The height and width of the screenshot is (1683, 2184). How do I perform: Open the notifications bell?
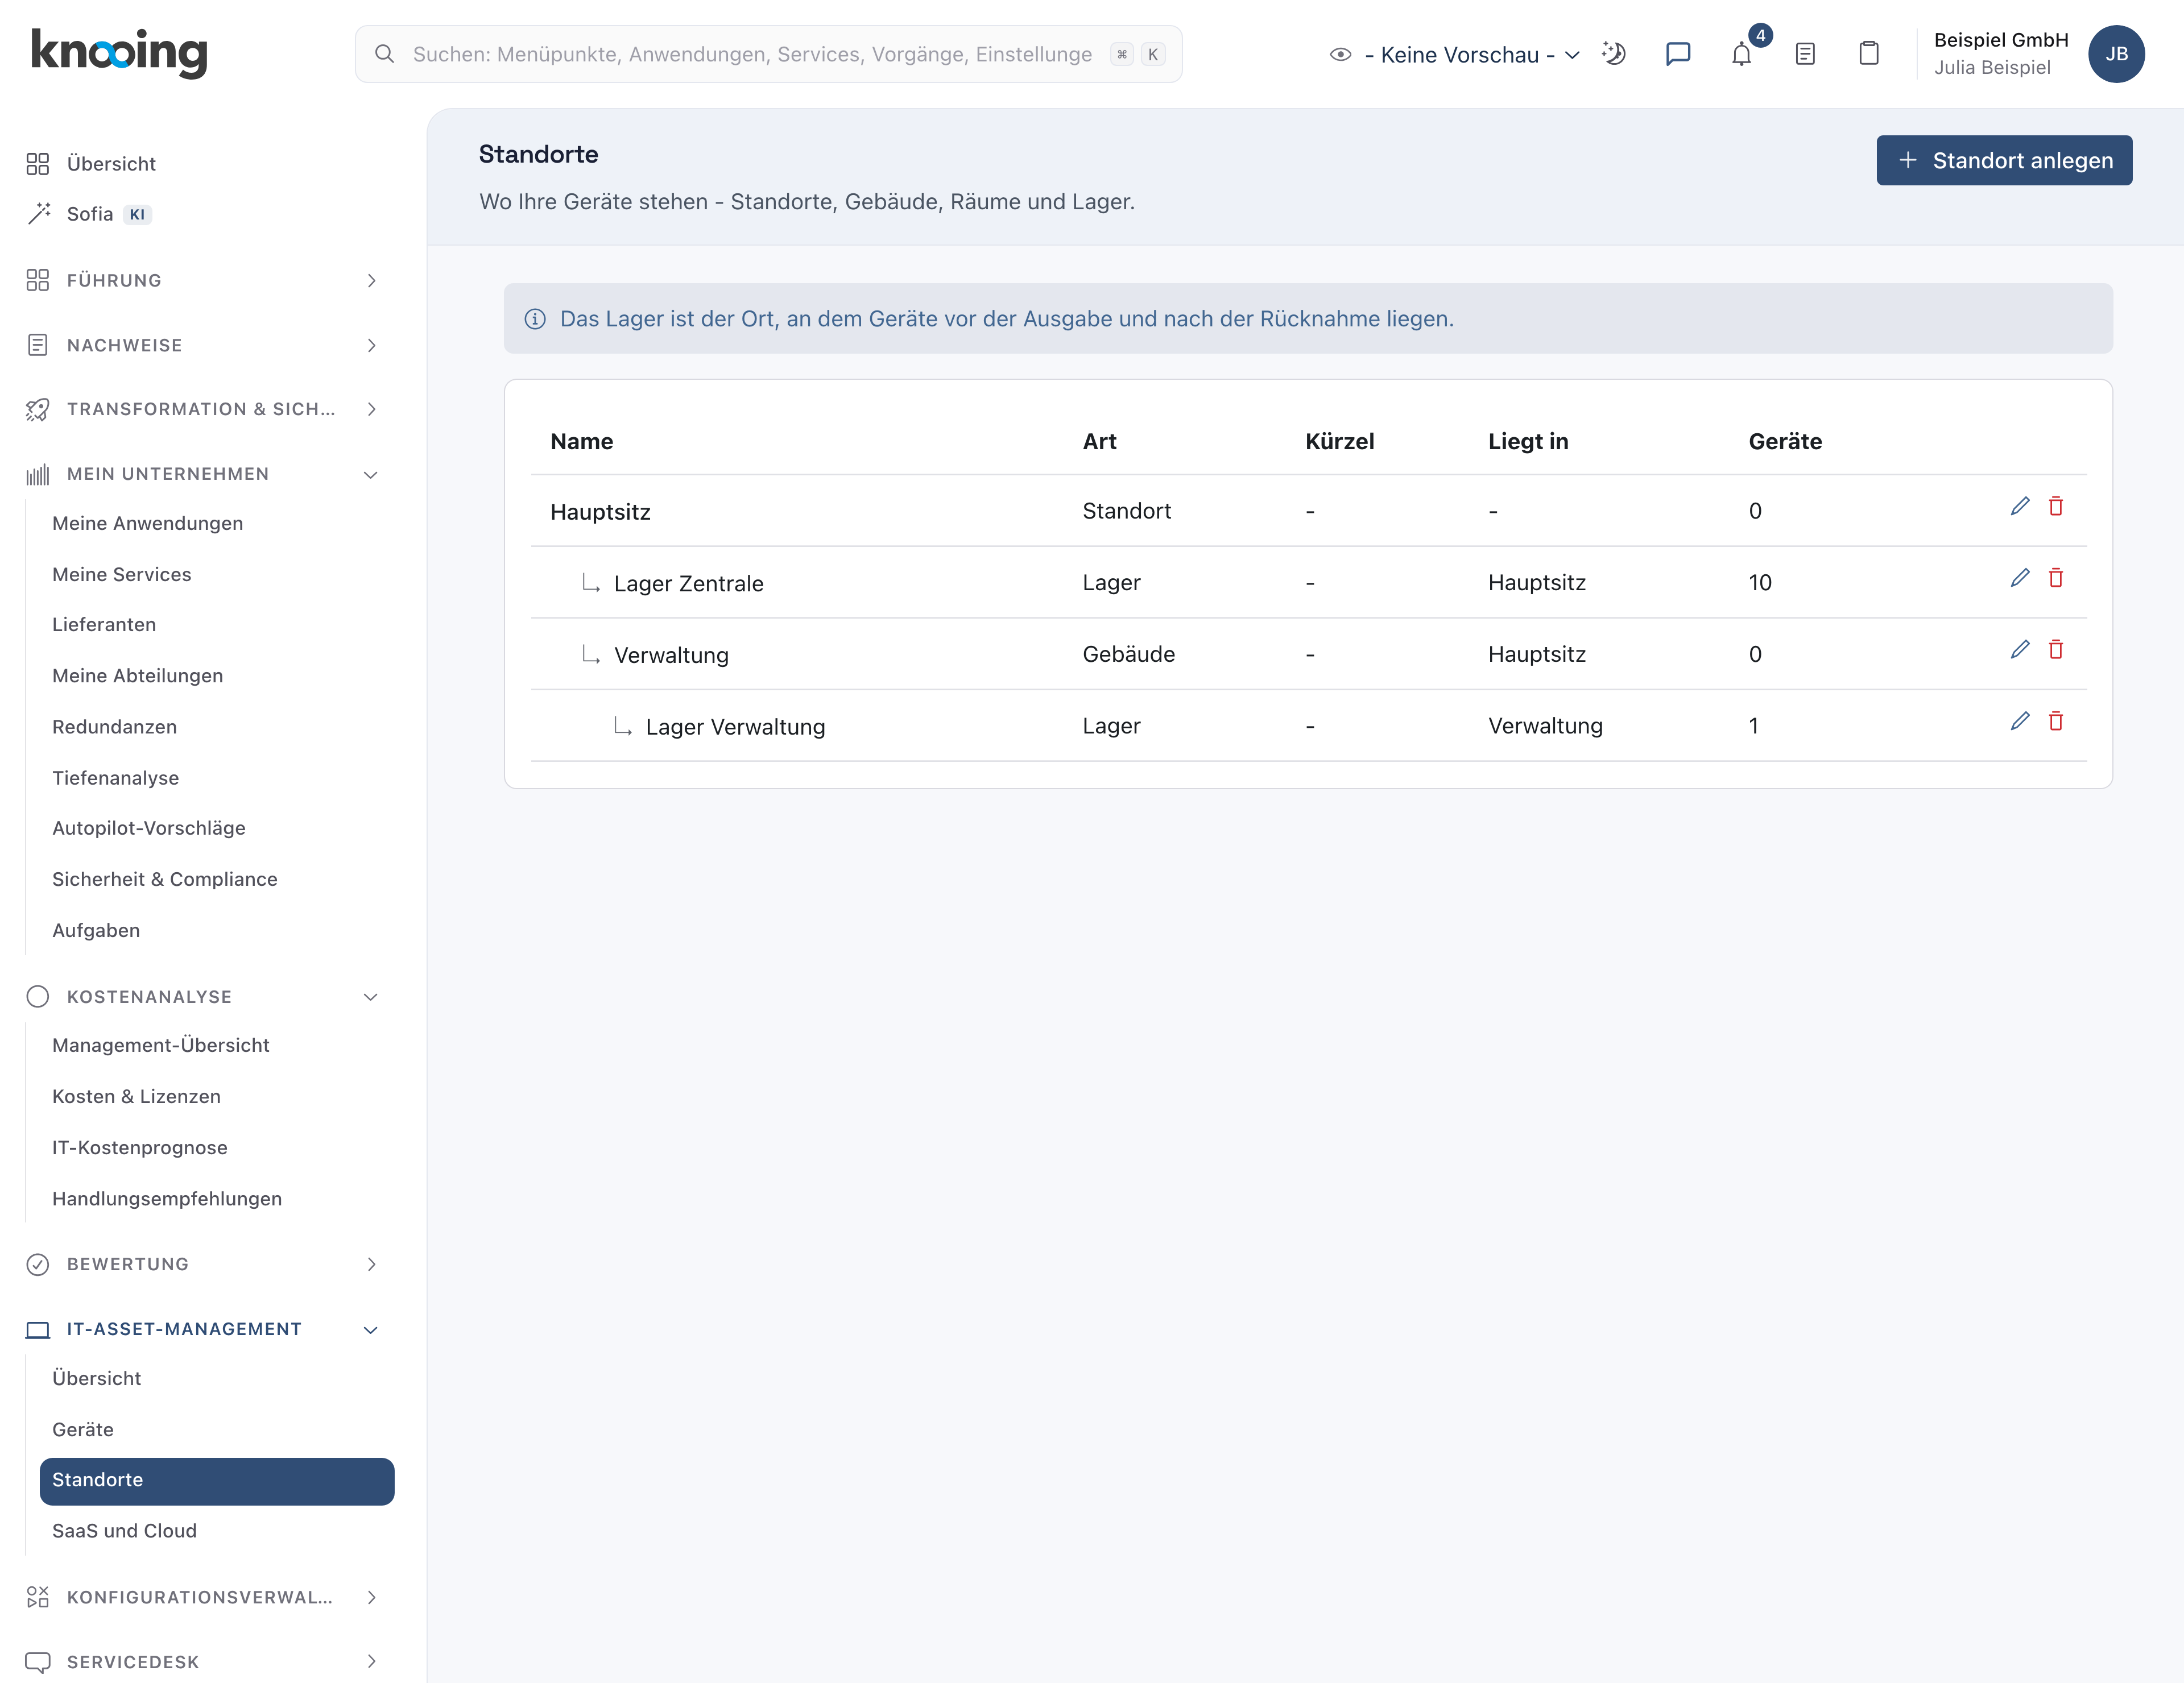pyautogui.click(x=1742, y=55)
